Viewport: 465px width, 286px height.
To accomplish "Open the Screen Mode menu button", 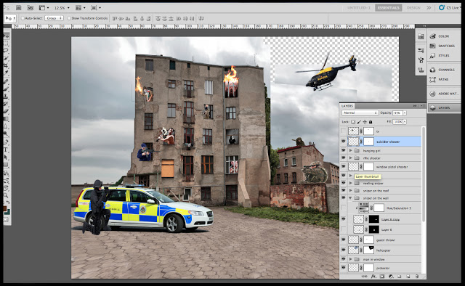I will pyautogui.click(x=95, y=8).
